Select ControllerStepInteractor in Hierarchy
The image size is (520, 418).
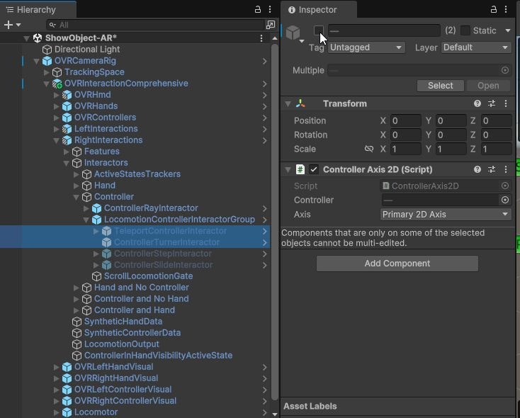[x=163, y=254]
